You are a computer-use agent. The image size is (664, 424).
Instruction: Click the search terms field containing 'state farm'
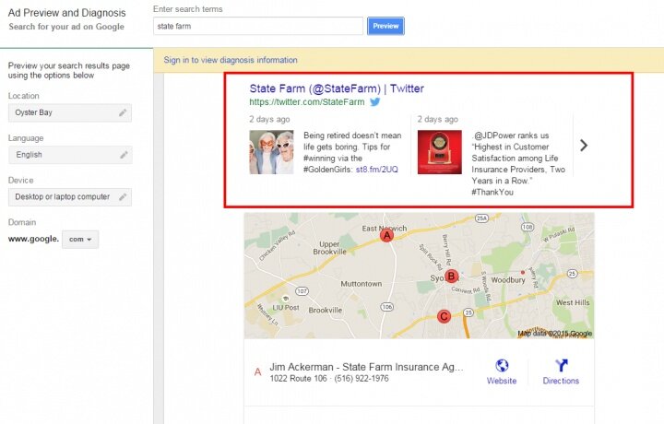click(x=258, y=26)
